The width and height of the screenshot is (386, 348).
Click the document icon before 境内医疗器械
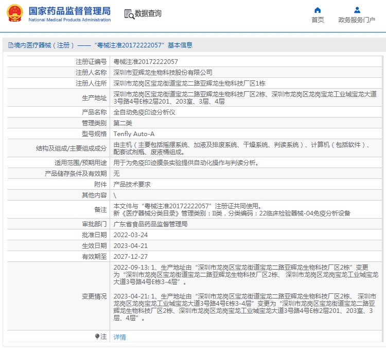click(10, 45)
